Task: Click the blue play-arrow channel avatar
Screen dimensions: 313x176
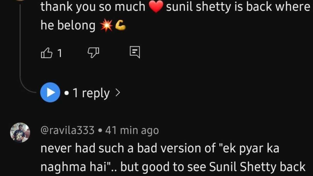Action: 50,92
